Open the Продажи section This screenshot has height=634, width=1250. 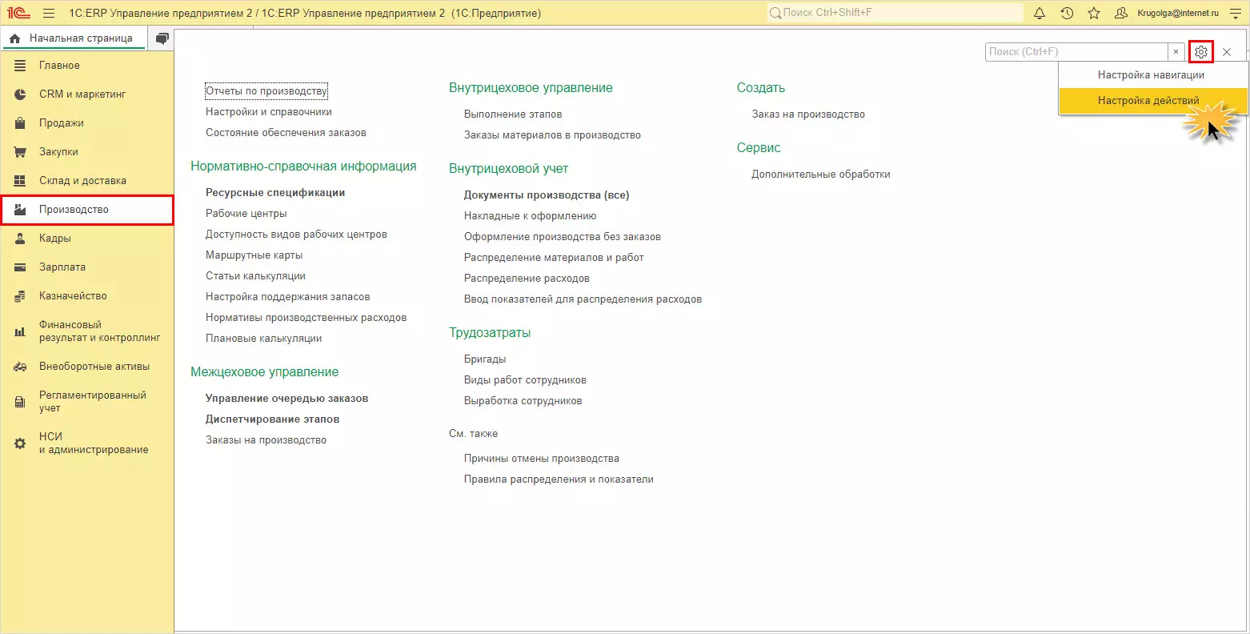tap(87, 123)
